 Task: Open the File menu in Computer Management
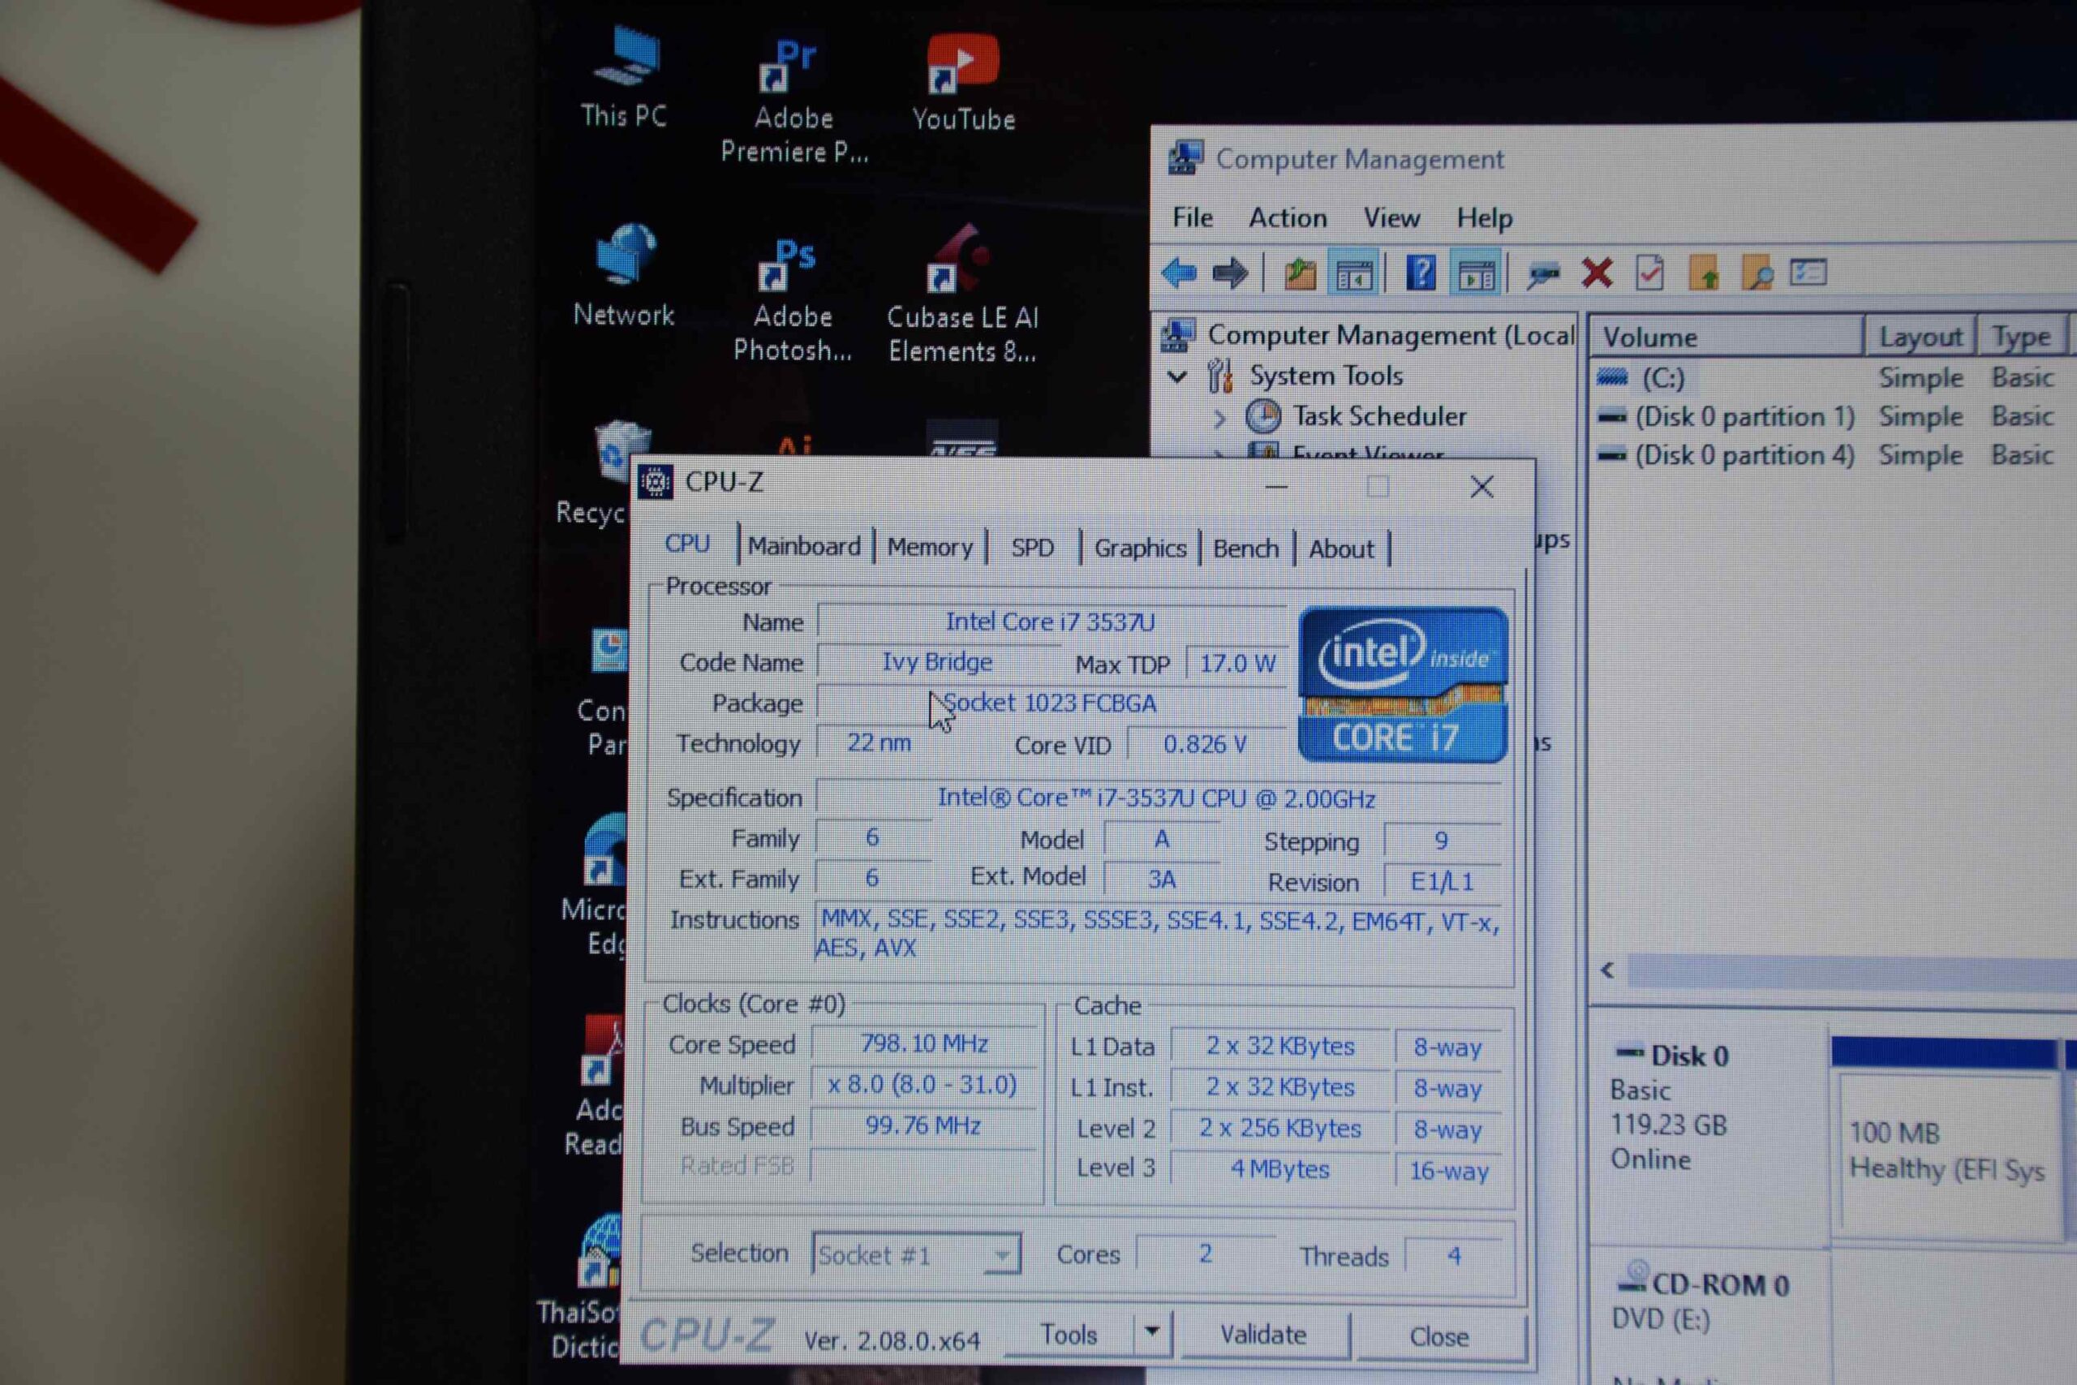[1192, 217]
